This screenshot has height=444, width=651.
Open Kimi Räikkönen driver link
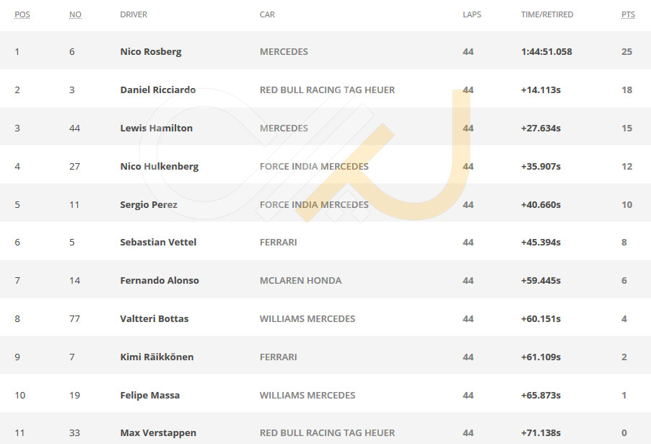[x=157, y=357]
